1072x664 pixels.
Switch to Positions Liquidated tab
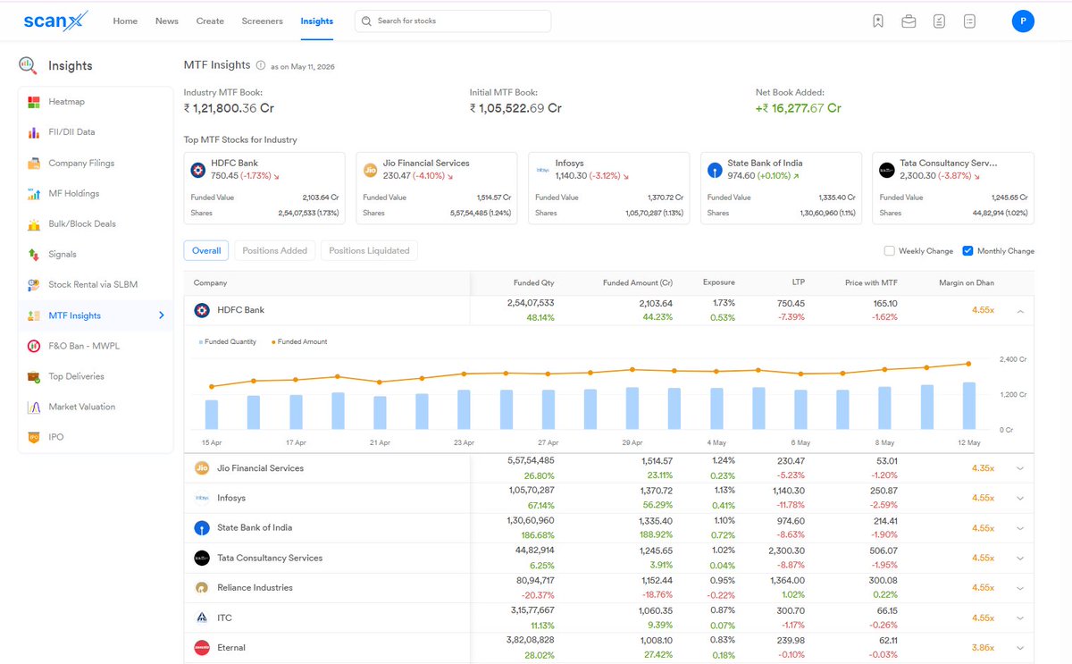369,251
